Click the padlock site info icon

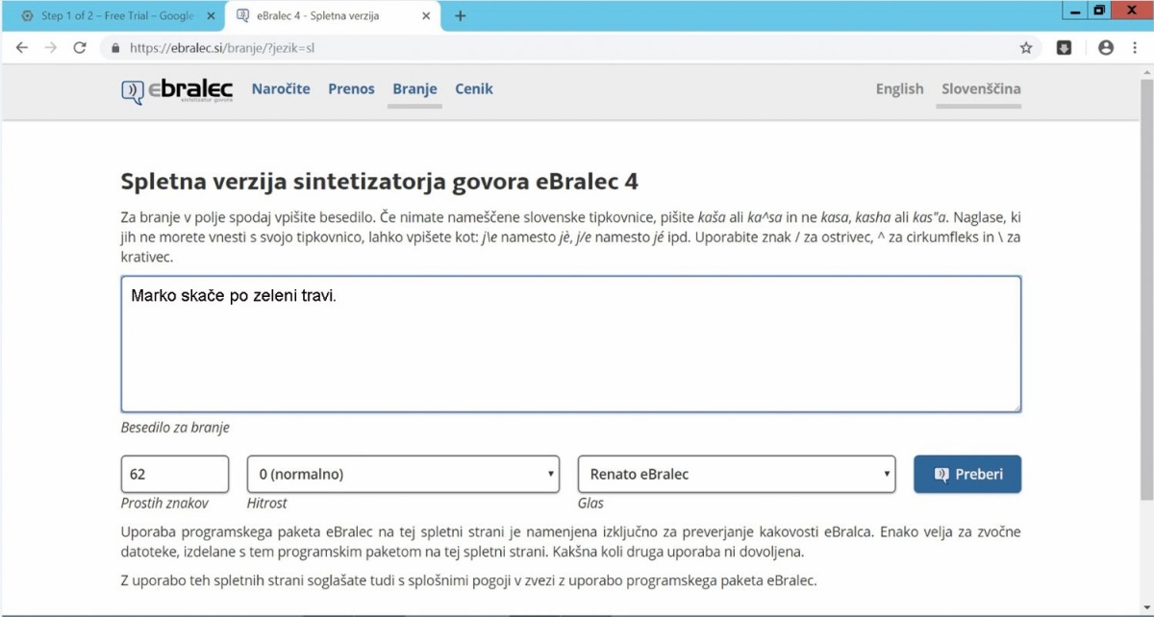(115, 47)
